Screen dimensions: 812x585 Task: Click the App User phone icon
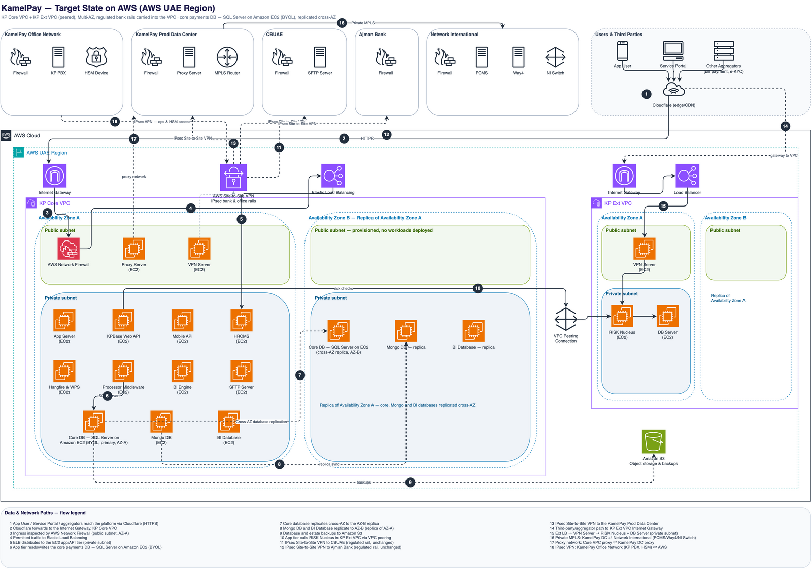click(x=622, y=51)
